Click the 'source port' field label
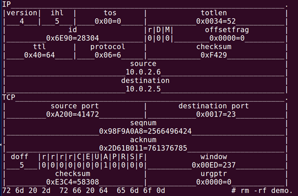This screenshot has height=196, width=298. (x=75, y=106)
